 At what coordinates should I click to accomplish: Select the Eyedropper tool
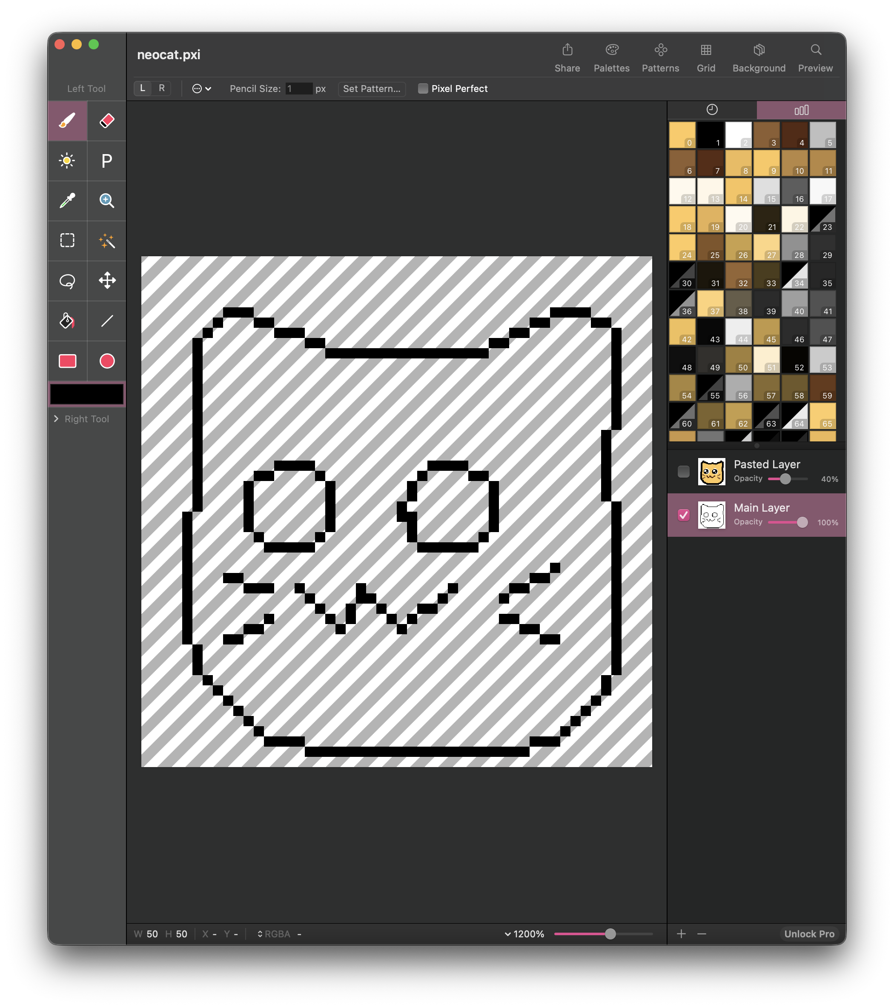pyautogui.click(x=68, y=201)
